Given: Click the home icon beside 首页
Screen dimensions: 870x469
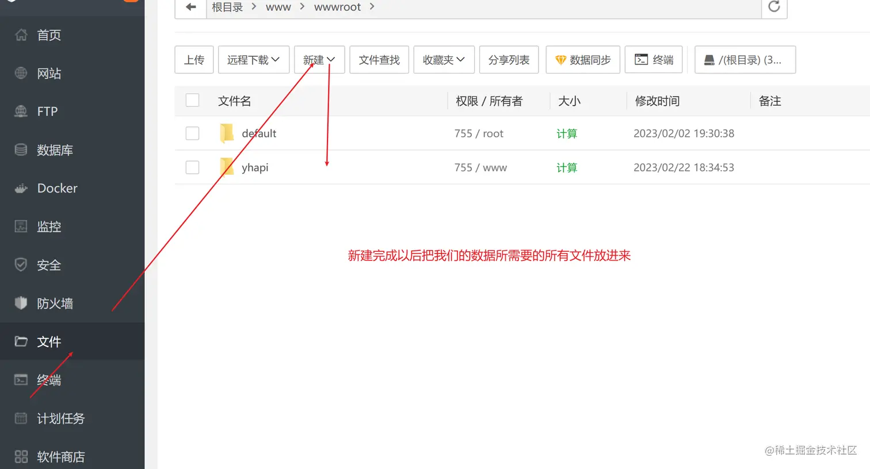Looking at the screenshot, I should (21, 35).
